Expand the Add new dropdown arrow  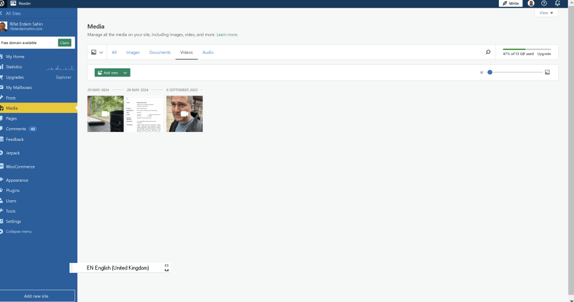125,73
